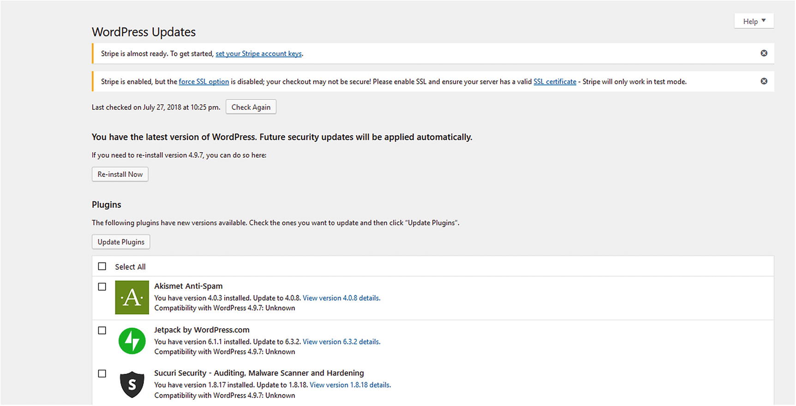View version 6.3.2 details for Jetpack
Screen dimensions: 796x406
click(x=341, y=342)
